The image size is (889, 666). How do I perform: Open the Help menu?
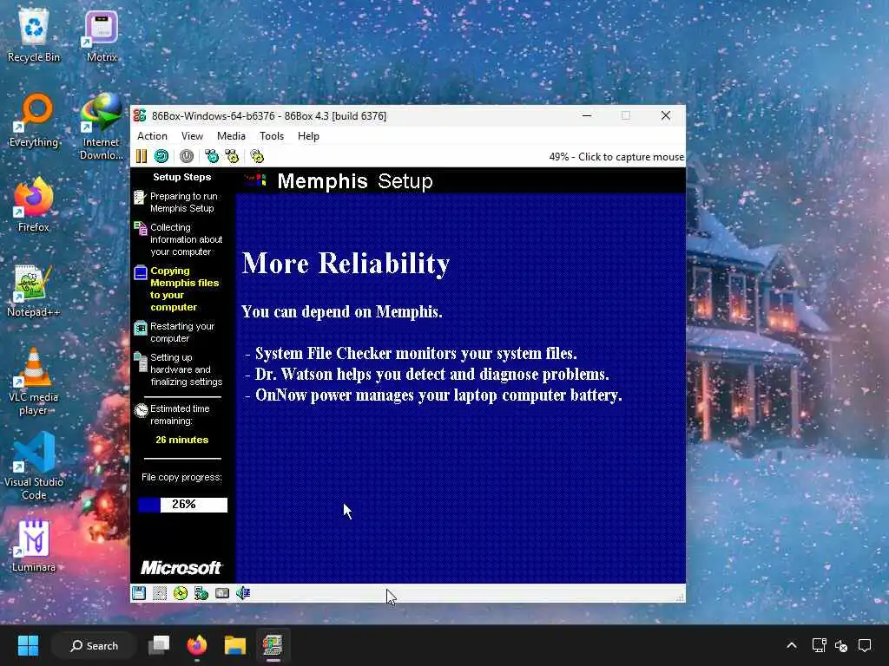308,136
